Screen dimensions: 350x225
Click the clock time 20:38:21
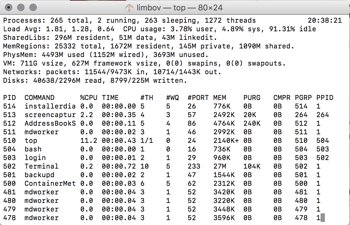pyautogui.click(x=325, y=21)
